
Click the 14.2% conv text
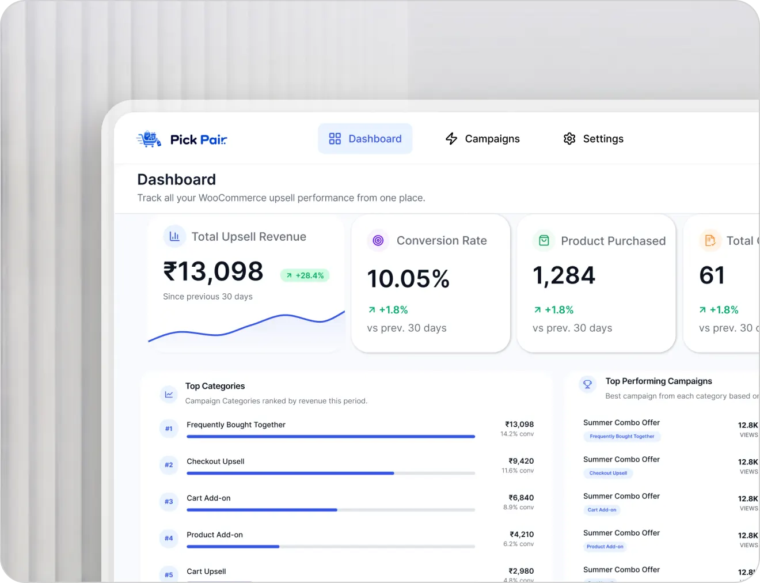point(517,434)
